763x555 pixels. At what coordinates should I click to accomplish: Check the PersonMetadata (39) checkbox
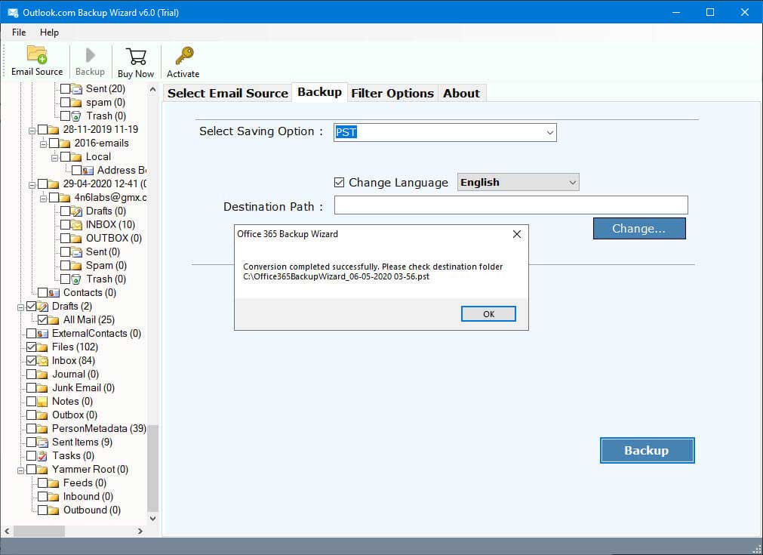(x=31, y=428)
